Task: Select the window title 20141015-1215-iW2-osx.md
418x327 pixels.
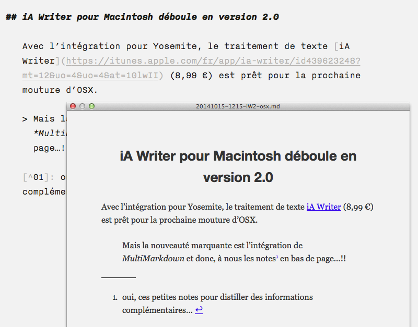Action: click(238, 106)
